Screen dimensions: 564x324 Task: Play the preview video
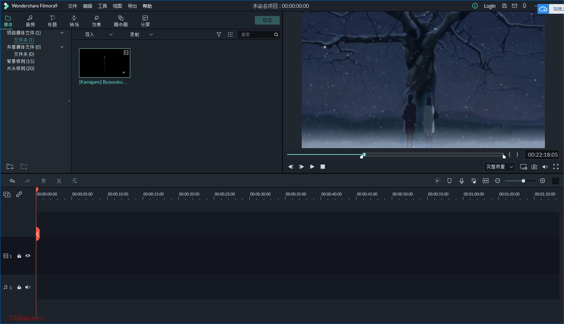pos(312,167)
